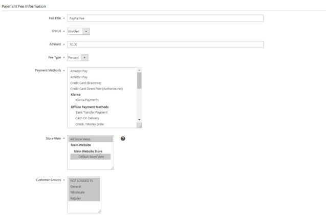Click the Main Website Store heading
The width and height of the screenshot is (326, 215).
click(88, 151)
